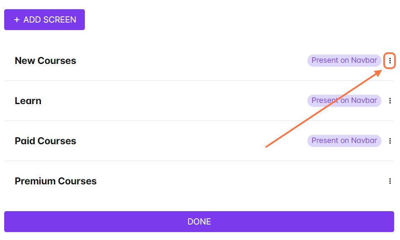Click the blank middle of the New Courses row
The image size is (400, 240).
(191, 61)
